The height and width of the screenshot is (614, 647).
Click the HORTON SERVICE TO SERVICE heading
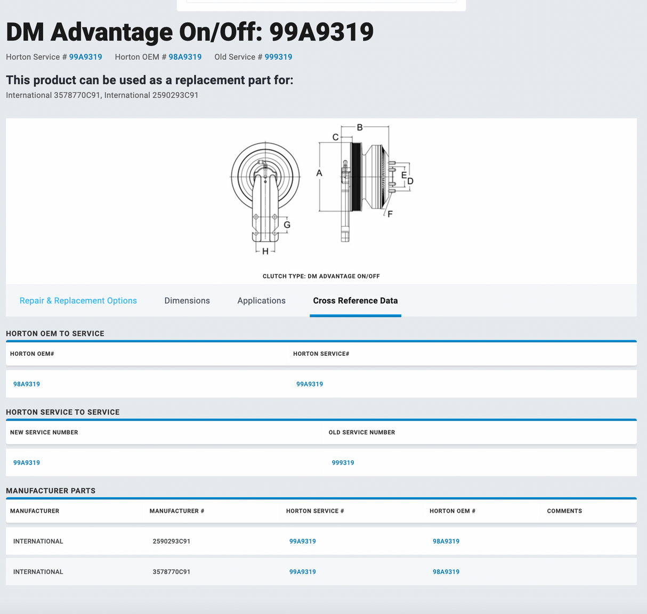pyautogui.click(x=63, y=412)
